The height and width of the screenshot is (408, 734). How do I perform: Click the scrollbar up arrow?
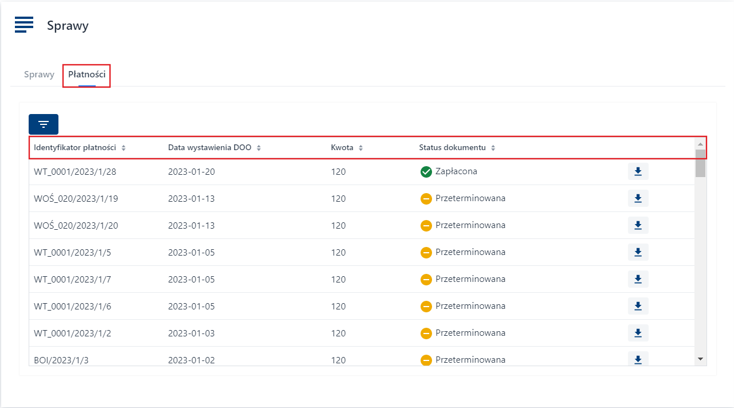(700, 144)
